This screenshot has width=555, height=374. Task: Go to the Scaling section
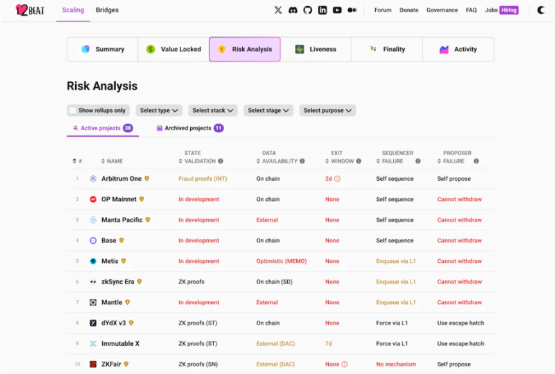(73, 10)
